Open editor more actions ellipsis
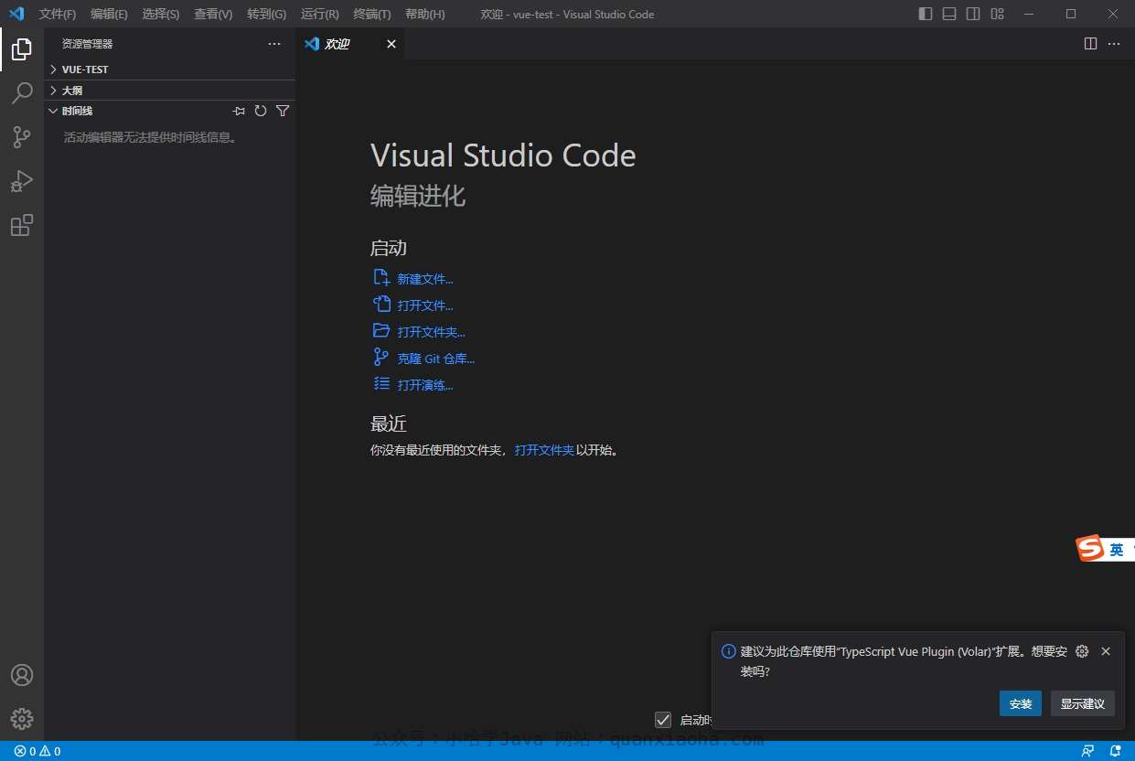1135x761 pixels. tap(1114, 44)
